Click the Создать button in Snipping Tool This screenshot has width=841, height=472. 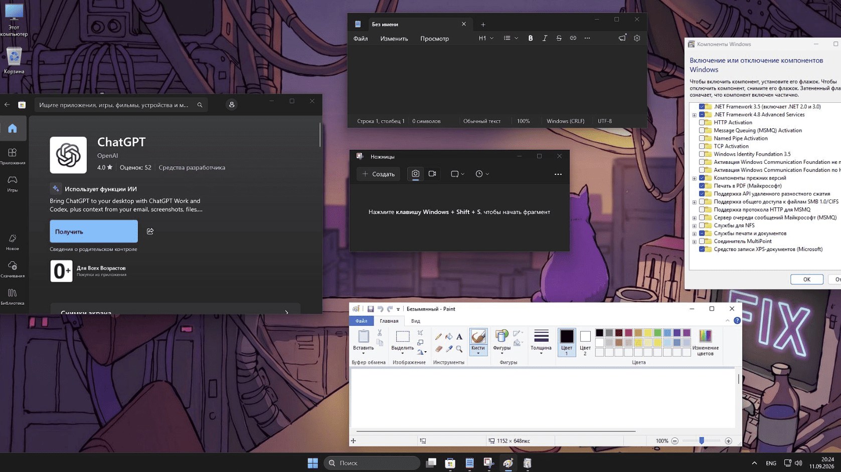379,174
